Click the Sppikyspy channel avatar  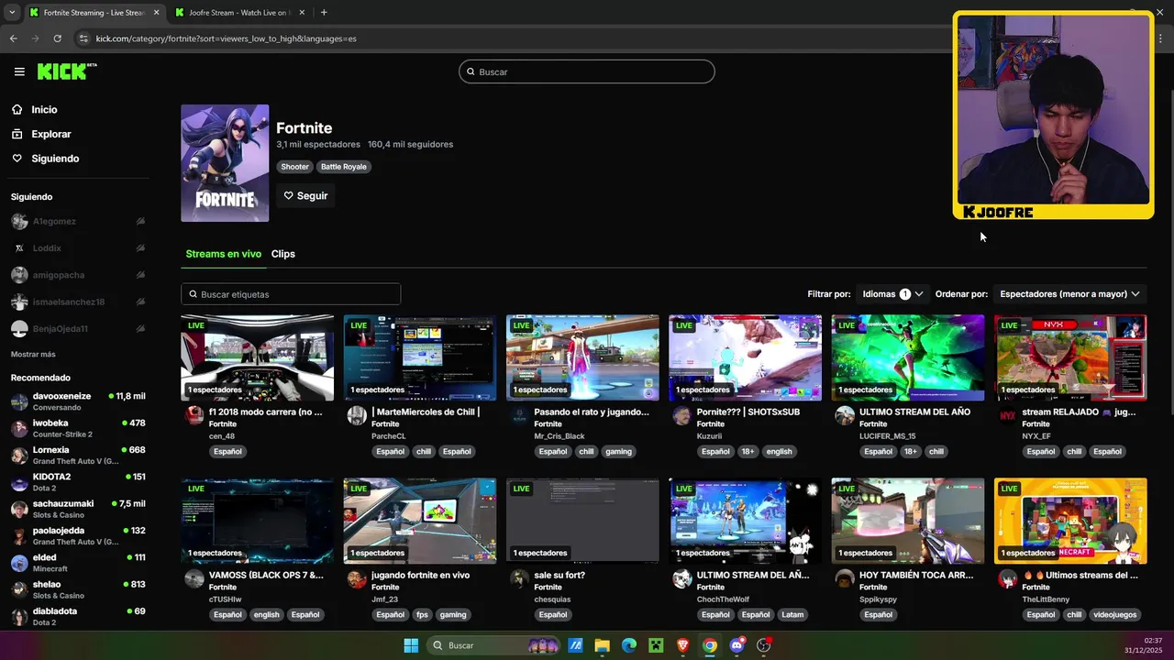click(845, 578)
